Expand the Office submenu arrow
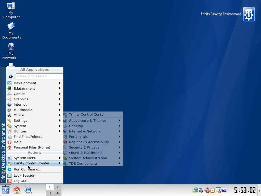 60,115
